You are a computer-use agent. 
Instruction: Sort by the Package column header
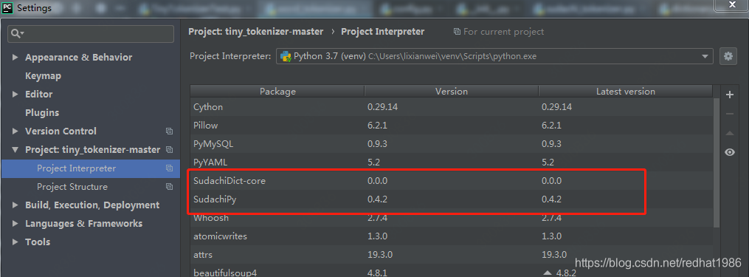[x=277, y=92]
